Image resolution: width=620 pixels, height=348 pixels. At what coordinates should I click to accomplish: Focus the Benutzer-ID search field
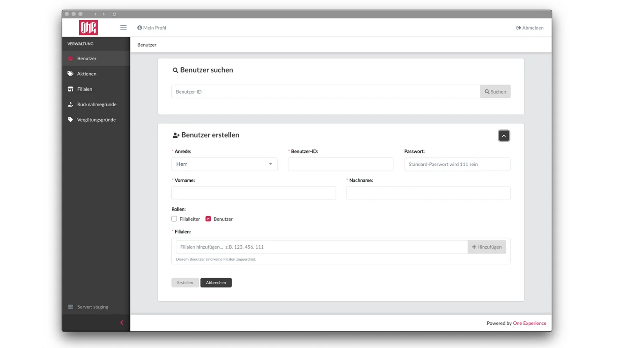[325, 92]
